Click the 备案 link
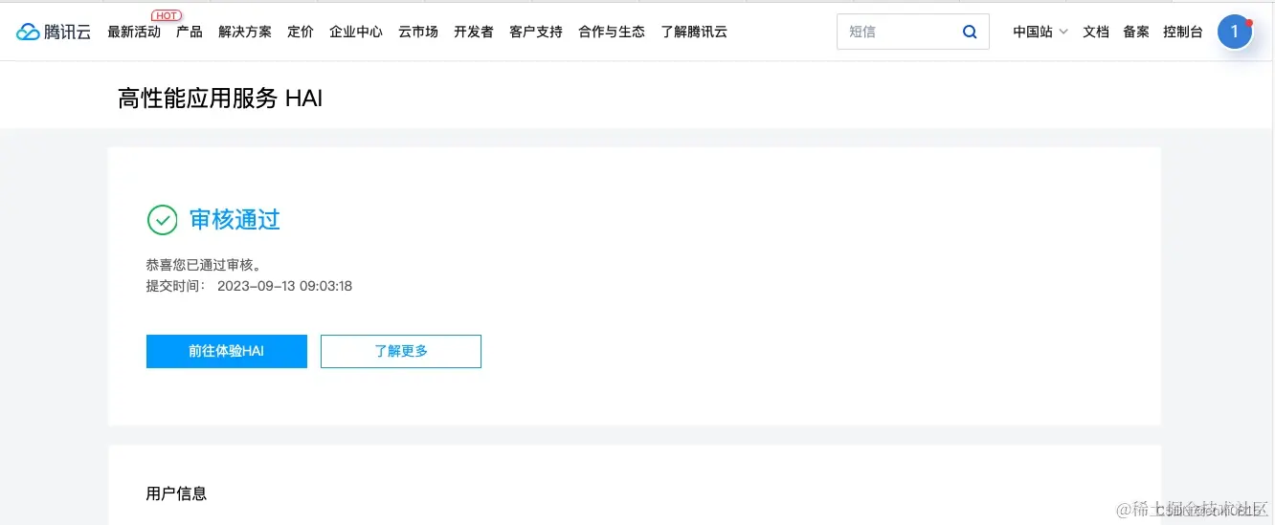1275x525 pixels. (1136, 32)
